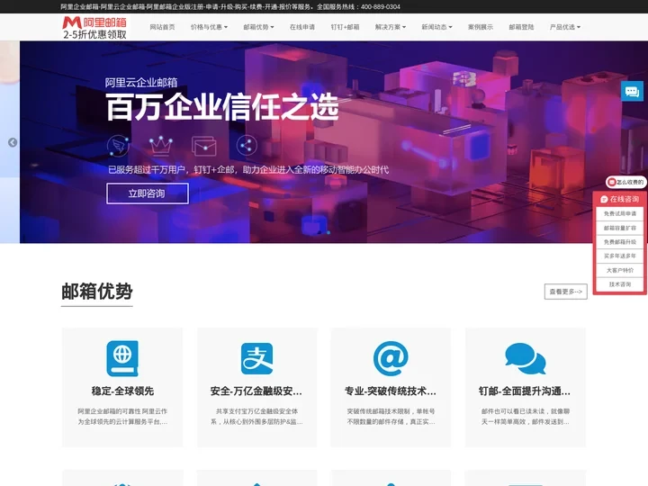Click the 邮箱优势 section heading
Viewport: 648px width, 486px height.
coord(96,292)
